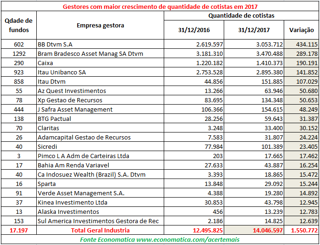Click the 'Sicredi' cell

(100, 146)
